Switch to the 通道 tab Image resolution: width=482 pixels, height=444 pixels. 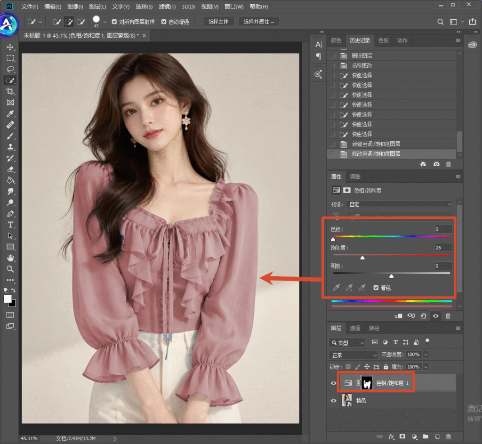click(x=355, y=328)
